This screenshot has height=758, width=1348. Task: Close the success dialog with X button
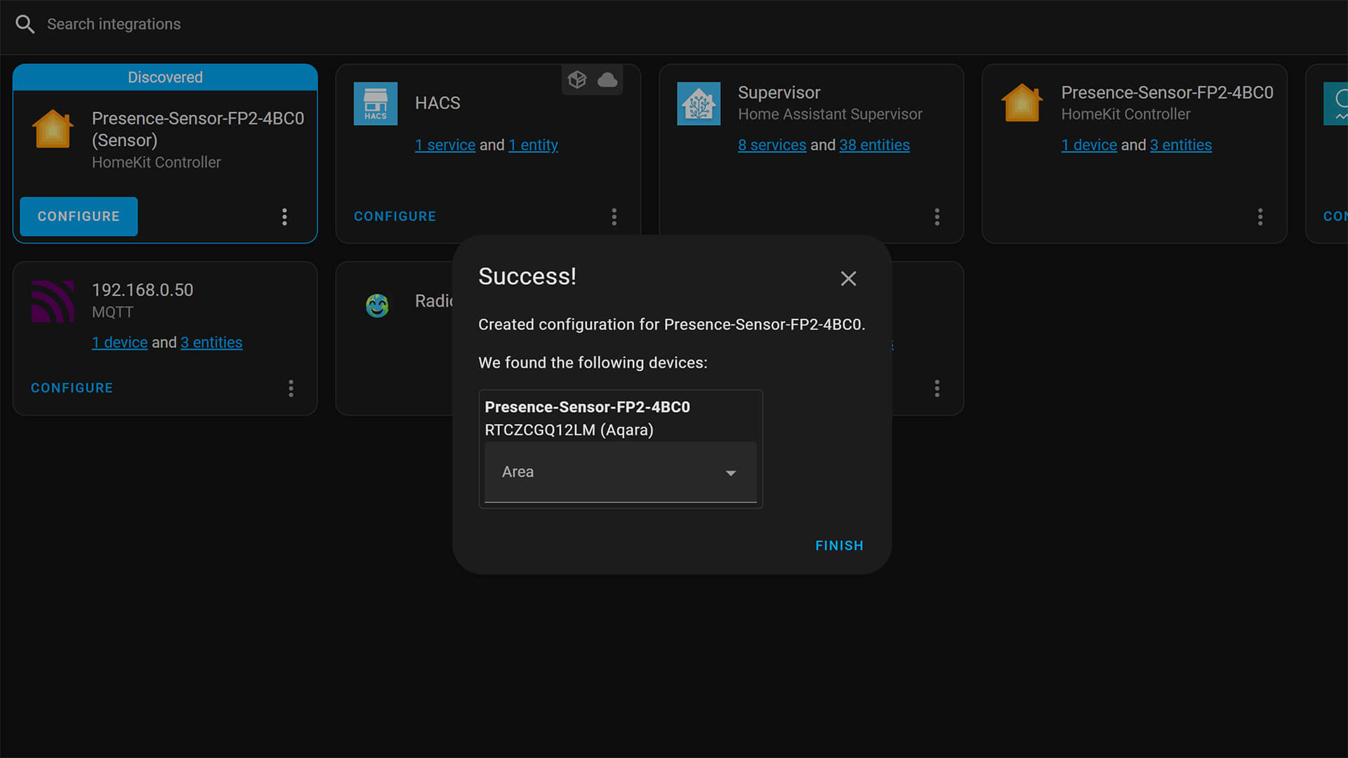tap(848, 278)
